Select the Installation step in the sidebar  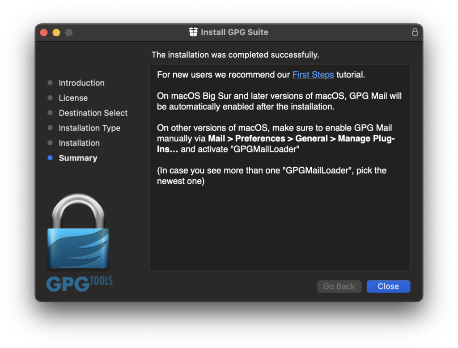[79, 143]
